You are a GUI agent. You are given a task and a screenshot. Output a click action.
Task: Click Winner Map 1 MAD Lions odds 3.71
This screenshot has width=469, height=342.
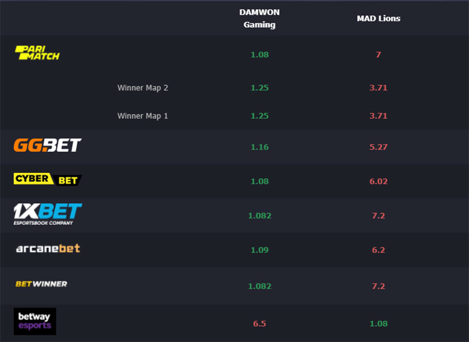coord(378,116)
